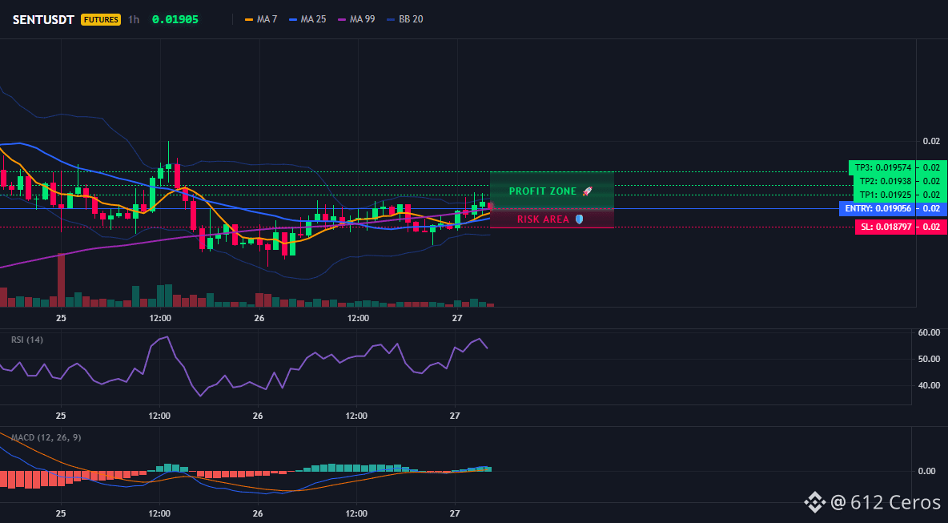This screenshot has width=948, height=523.
Task: Toggle the MA 25 blue legend marker
Action: coord(293,19)
